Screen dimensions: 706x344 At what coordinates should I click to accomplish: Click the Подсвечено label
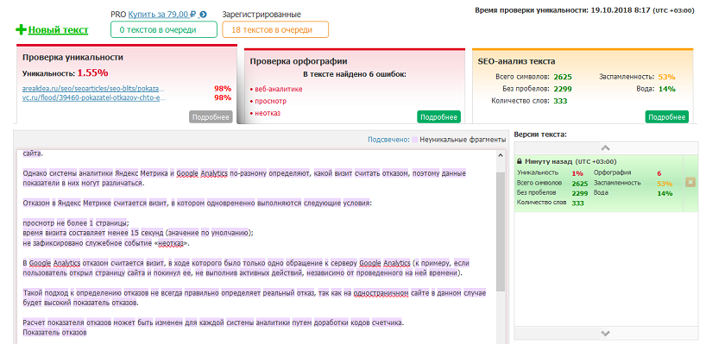pos(388,140)
